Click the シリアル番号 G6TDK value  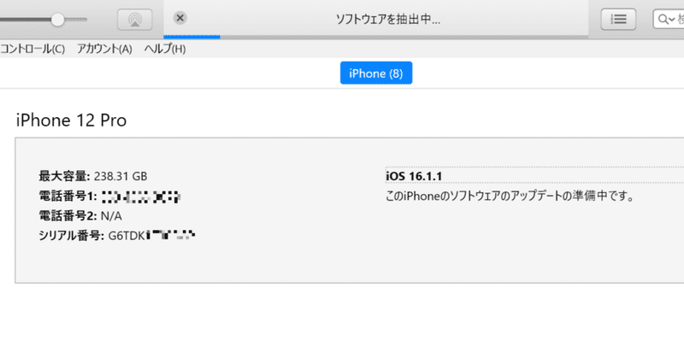pos(151,236)
